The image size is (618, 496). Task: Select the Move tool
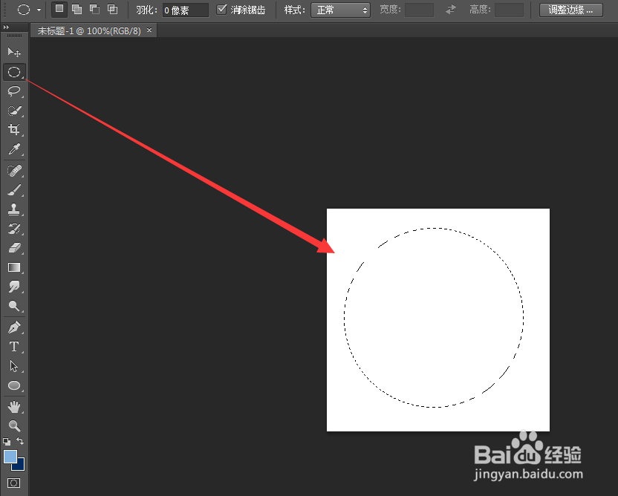(14, 52)
